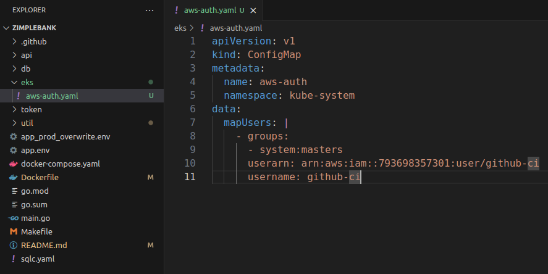Click aws-auth.yaml in the breadcrumb
The height and width of the screenshot is (274, 548).
236,28
